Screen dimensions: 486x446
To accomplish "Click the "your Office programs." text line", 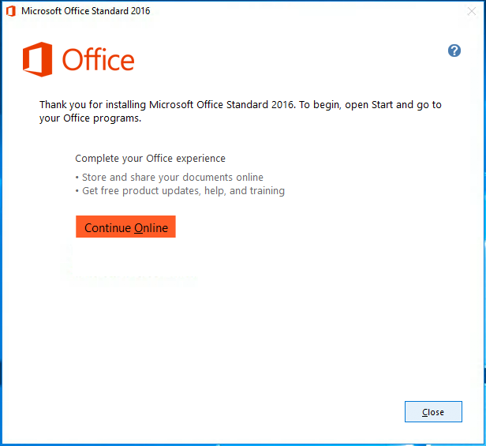I will pos(90,119).
